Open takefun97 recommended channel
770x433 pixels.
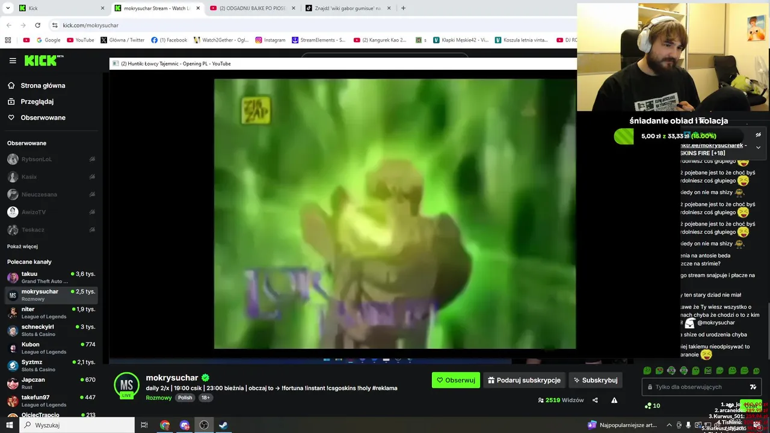tap(51, 401)
